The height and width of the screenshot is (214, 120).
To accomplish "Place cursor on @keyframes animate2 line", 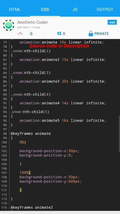I will [32, 207].
